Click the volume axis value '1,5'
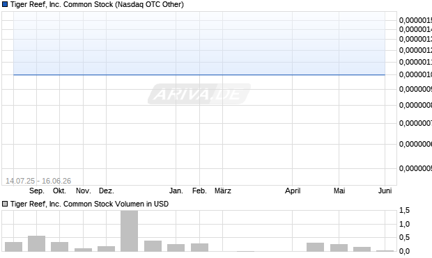 (404, 211)
